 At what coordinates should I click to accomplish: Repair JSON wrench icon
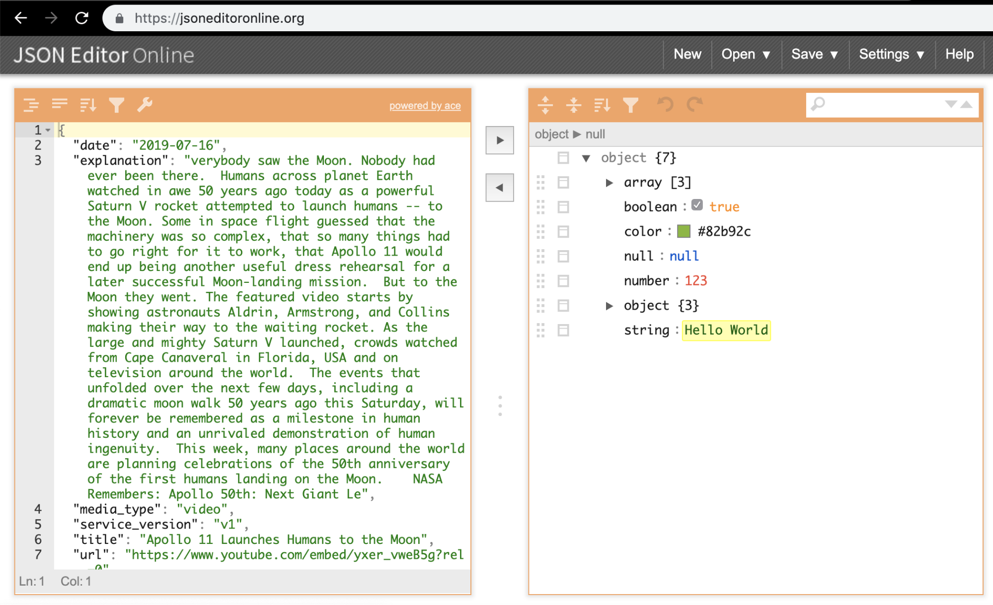click(x=145, y=105)
